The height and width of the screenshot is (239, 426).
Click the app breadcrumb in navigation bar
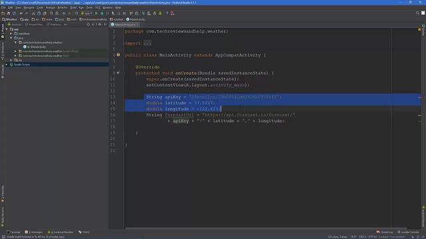[25, 19]
